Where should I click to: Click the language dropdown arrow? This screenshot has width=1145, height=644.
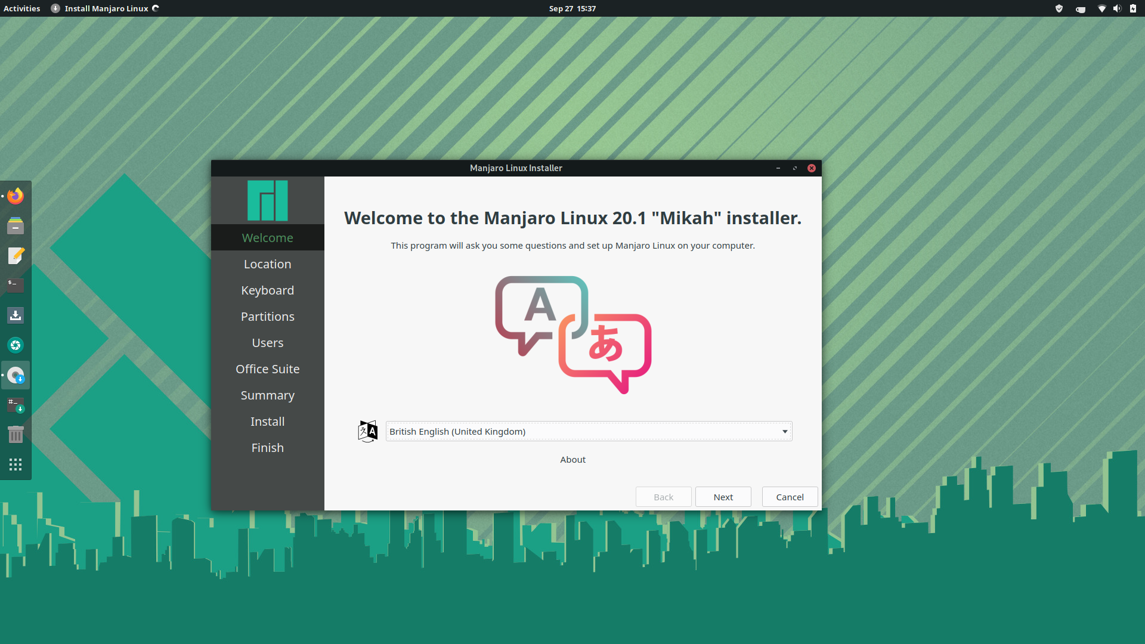click(785, 431)
